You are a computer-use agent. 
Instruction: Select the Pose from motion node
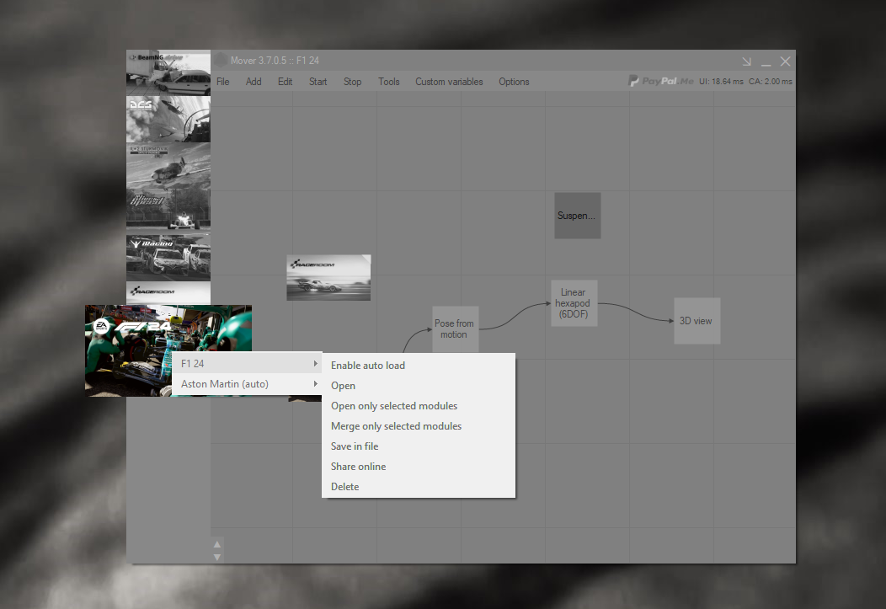[x=455, y=329]
